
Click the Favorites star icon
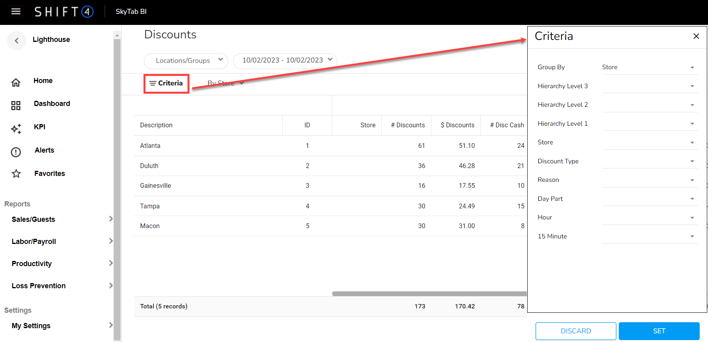pyautogui.click(x=16, y=174)
